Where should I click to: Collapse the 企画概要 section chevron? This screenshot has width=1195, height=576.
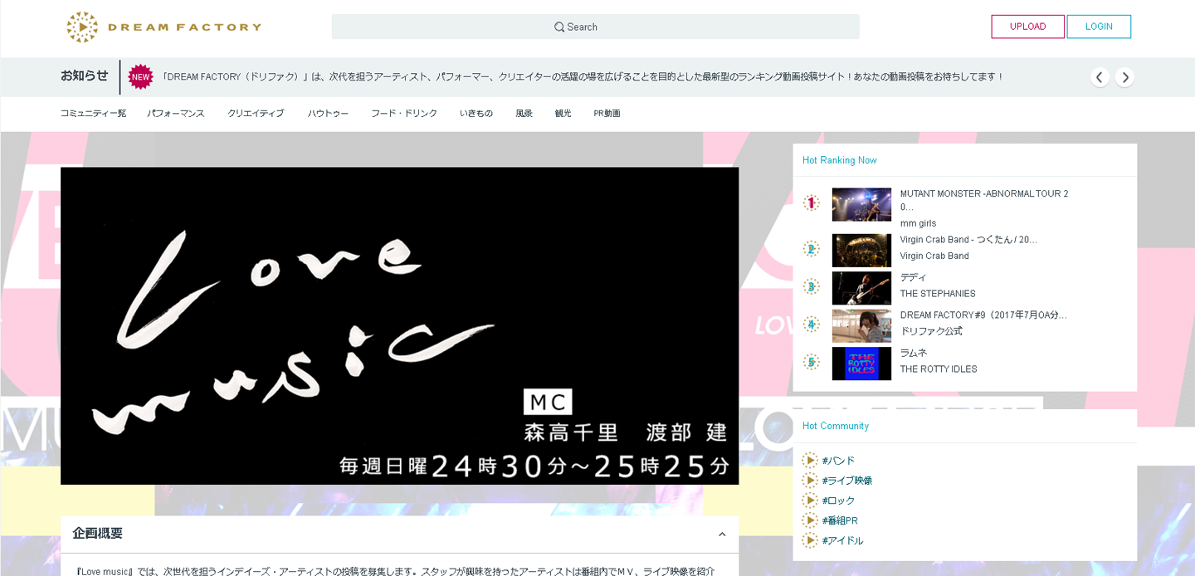tap(722, 534)
